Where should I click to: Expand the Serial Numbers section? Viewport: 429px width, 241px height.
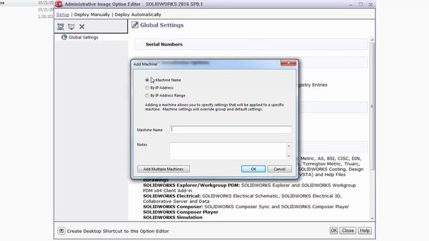pos(251,44)
